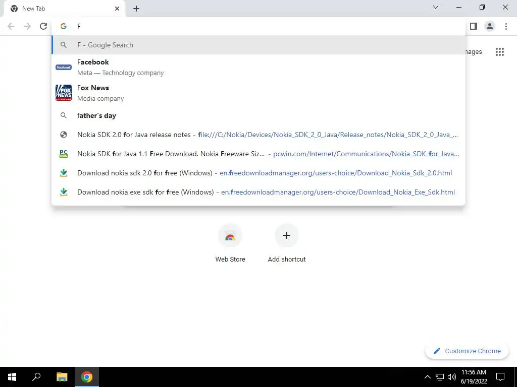The width and height of the screenshot is (517, 387).
Task: Open the side panel icon
Action: 474,26
